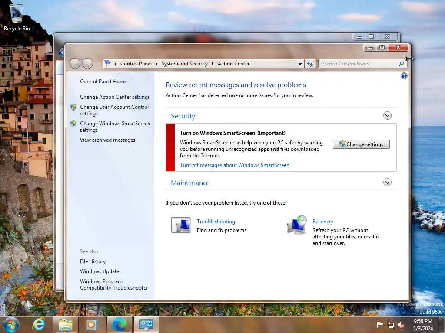Open the arrow after Control Panel breadcrumb
Viewport: 445px width, 333px height.
(156, 64)
